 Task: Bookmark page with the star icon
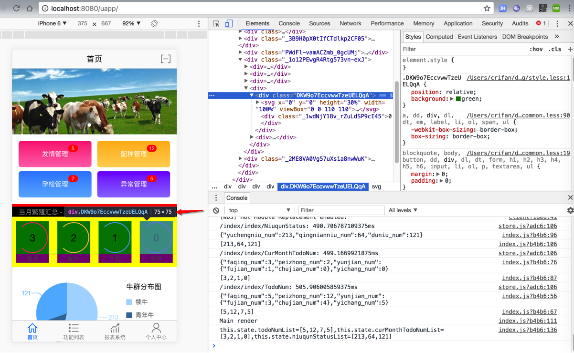tap(487, 8)
